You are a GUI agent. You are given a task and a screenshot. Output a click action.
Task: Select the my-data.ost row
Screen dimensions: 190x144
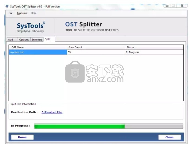click(x=96, y=52)
